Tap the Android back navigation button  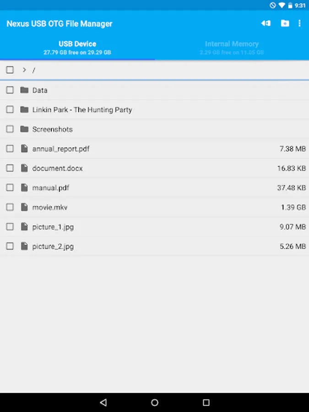(103, 402)
